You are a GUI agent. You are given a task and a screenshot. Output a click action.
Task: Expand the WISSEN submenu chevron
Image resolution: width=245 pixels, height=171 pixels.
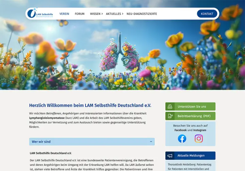[x=102, y=14]
